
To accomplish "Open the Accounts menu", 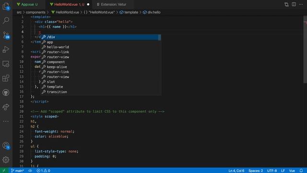I will (6, 146).
